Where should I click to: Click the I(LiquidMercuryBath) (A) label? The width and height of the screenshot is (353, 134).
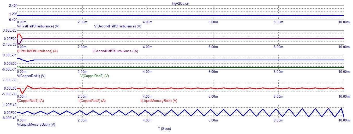(159, 101)
